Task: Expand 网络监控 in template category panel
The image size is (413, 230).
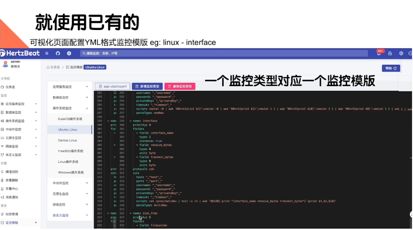Action: coord(70,205)
